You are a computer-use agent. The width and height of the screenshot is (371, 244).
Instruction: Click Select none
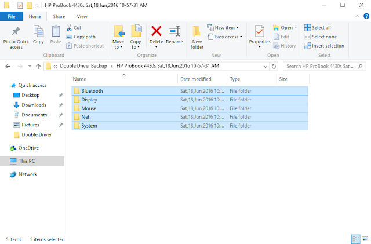pos(321,37)
